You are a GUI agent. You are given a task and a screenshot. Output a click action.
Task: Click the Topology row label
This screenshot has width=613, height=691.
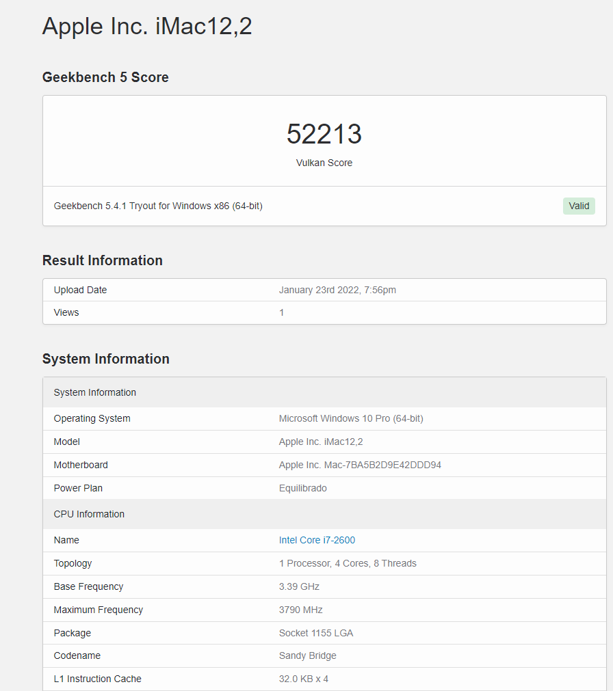73,563
